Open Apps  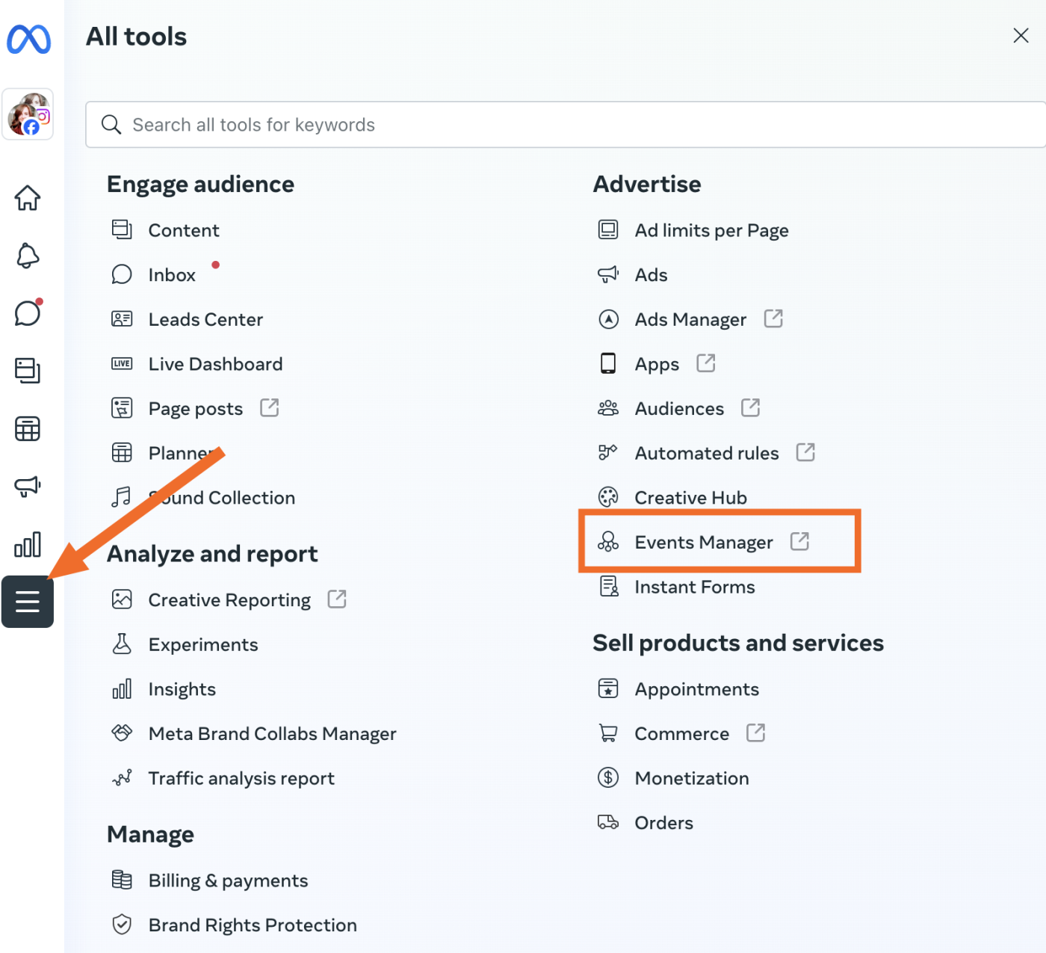(657, 364)
